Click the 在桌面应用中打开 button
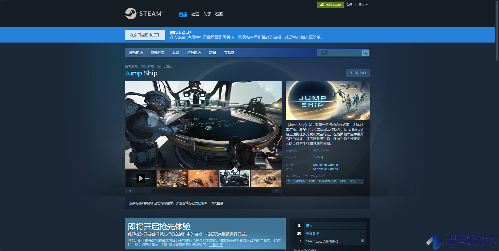499x251 pixels. (145, 35)
